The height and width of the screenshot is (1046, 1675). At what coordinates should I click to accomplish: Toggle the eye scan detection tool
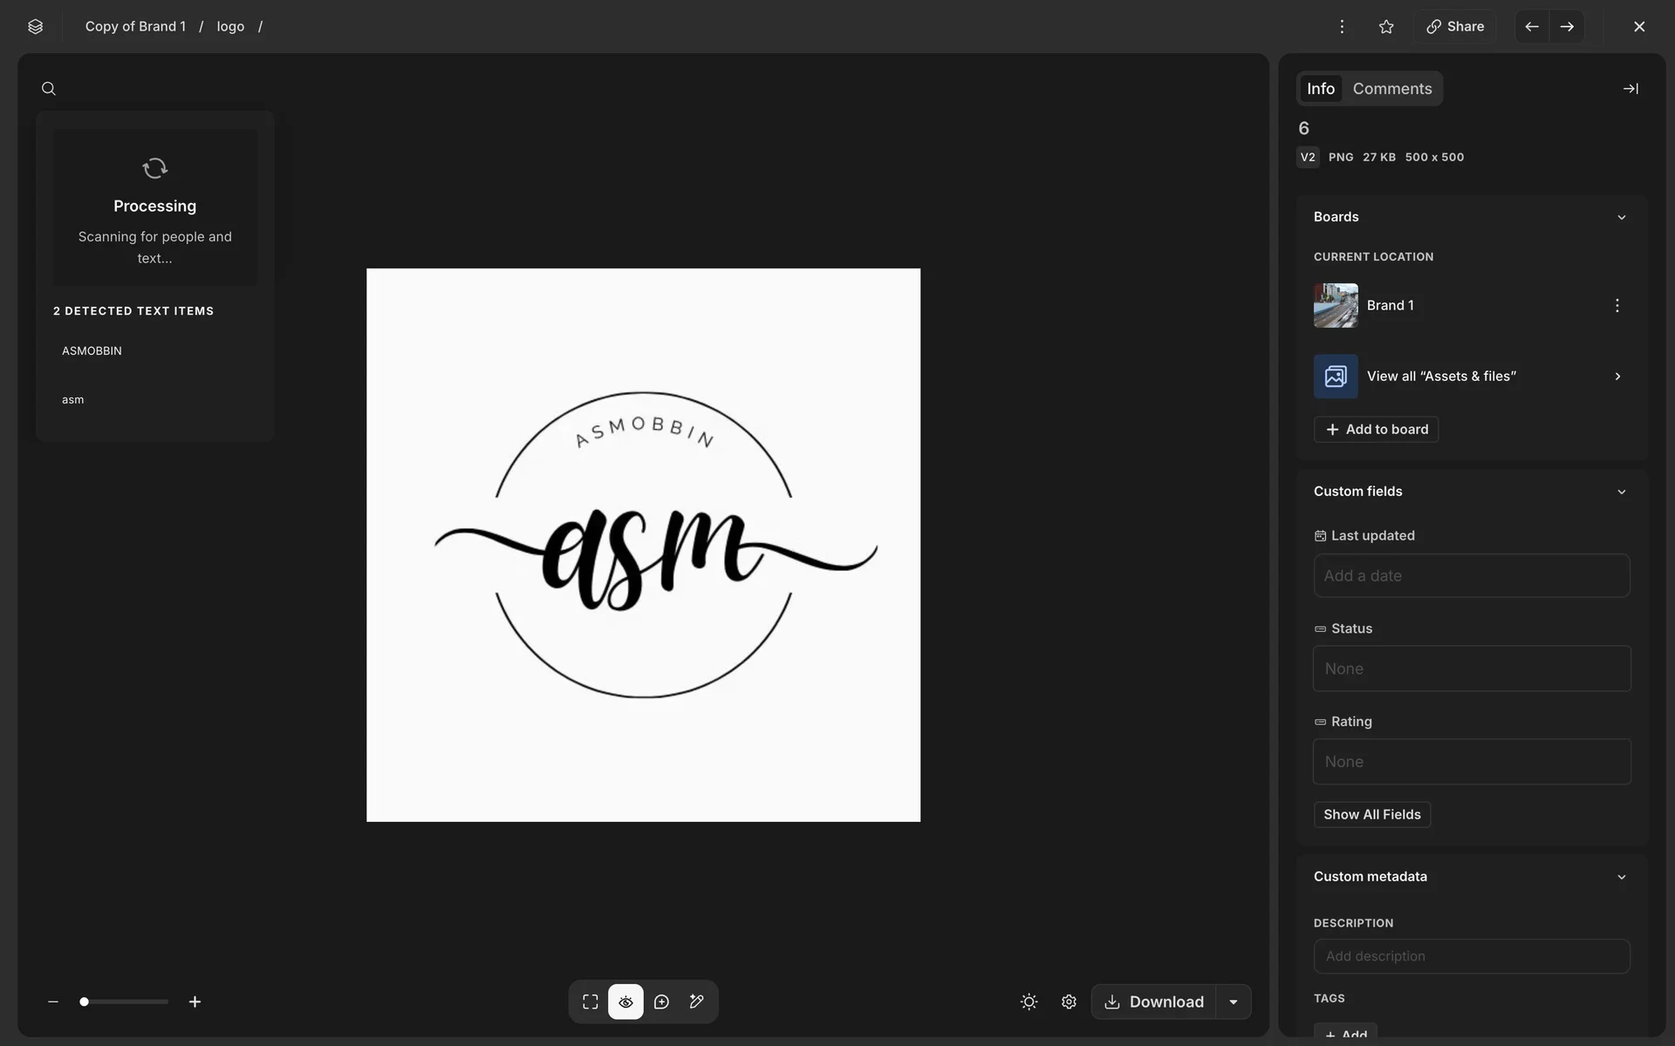(x=626, y=1002)
